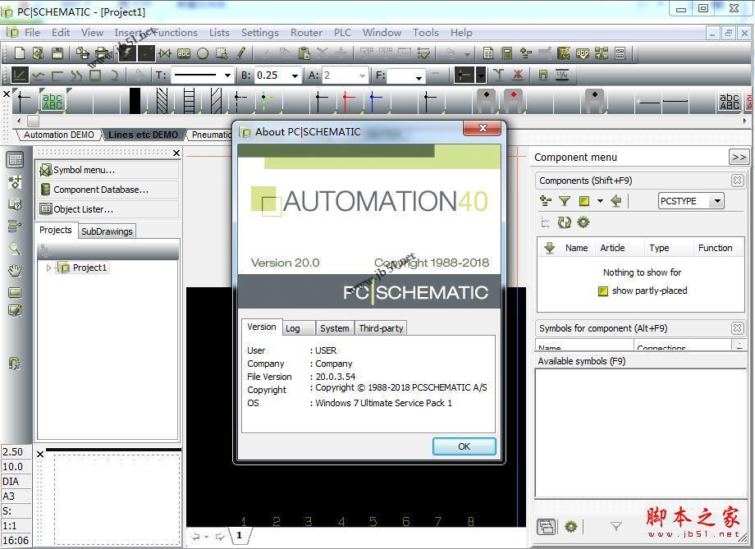Click the red-line pickup symbol in pick menu

[349, 99]
